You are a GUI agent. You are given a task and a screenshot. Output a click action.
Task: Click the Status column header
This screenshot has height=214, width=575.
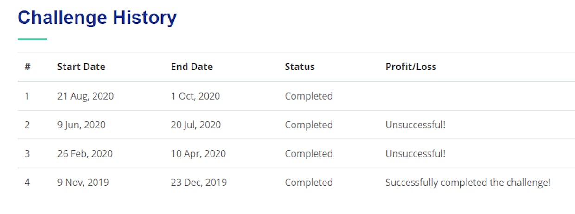[x=300, y=67]
